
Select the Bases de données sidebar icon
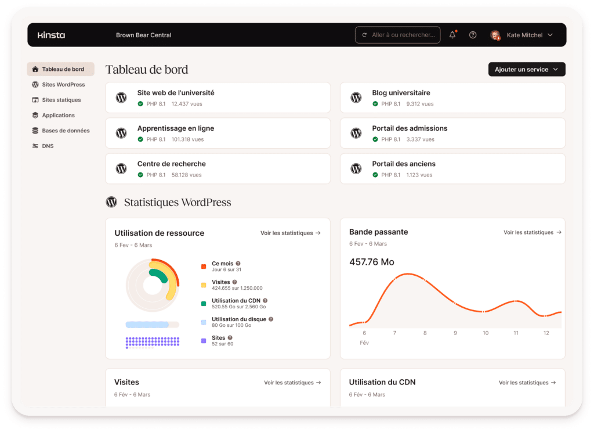[36, 130]
